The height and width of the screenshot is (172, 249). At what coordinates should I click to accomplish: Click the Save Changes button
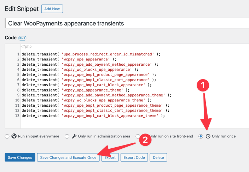tap(20, 158)
